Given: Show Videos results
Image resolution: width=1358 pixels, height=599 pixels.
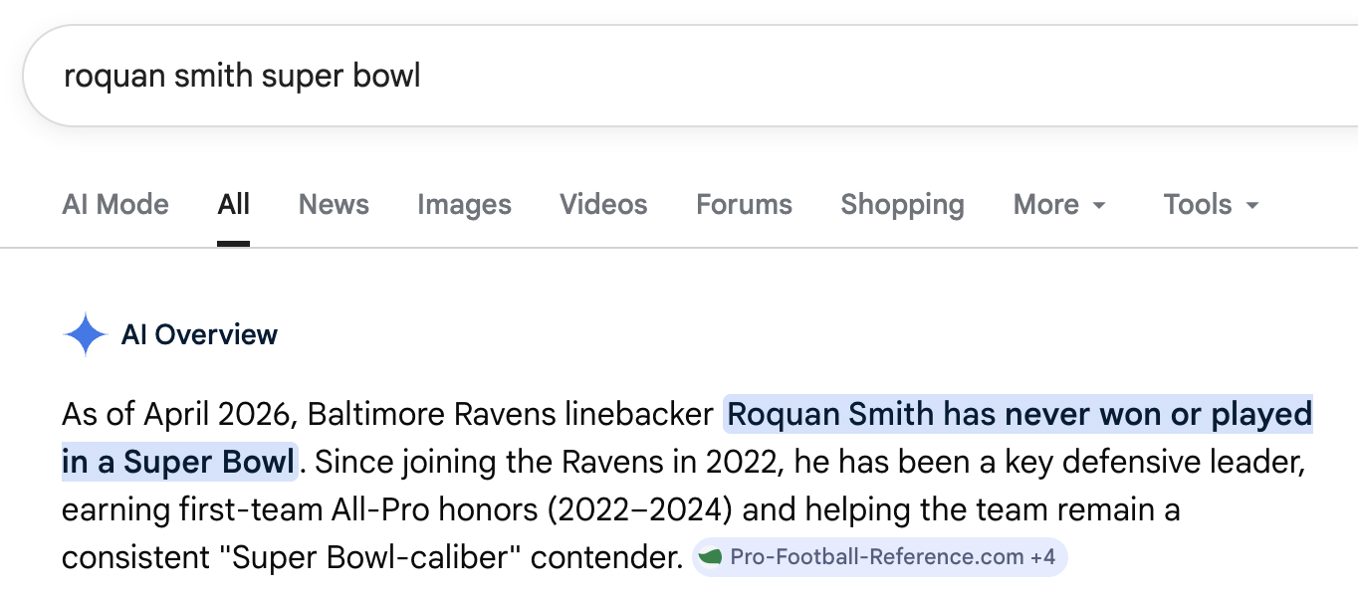Looking at the screenshot, I should [603, 205].
